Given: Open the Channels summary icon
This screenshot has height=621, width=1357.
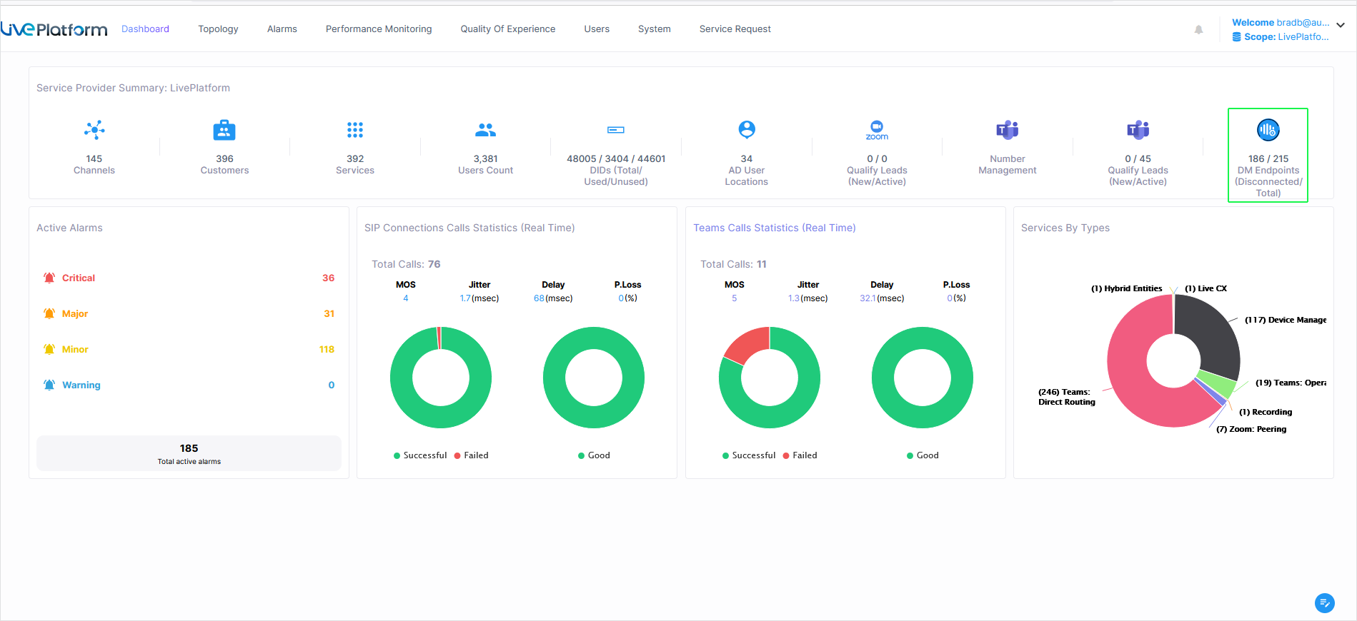Looking at the screenshot, I should coord(94,130).
